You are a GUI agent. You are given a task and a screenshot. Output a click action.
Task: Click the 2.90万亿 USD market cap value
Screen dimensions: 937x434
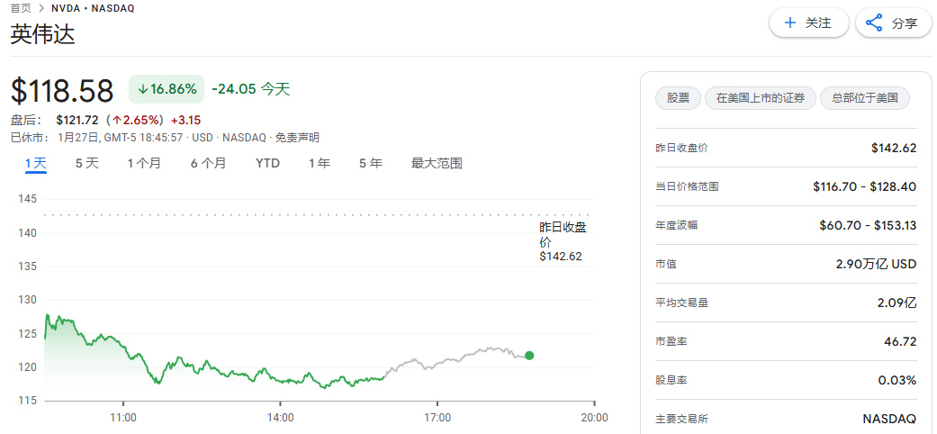pyautogui.click(x=876, y=264)
